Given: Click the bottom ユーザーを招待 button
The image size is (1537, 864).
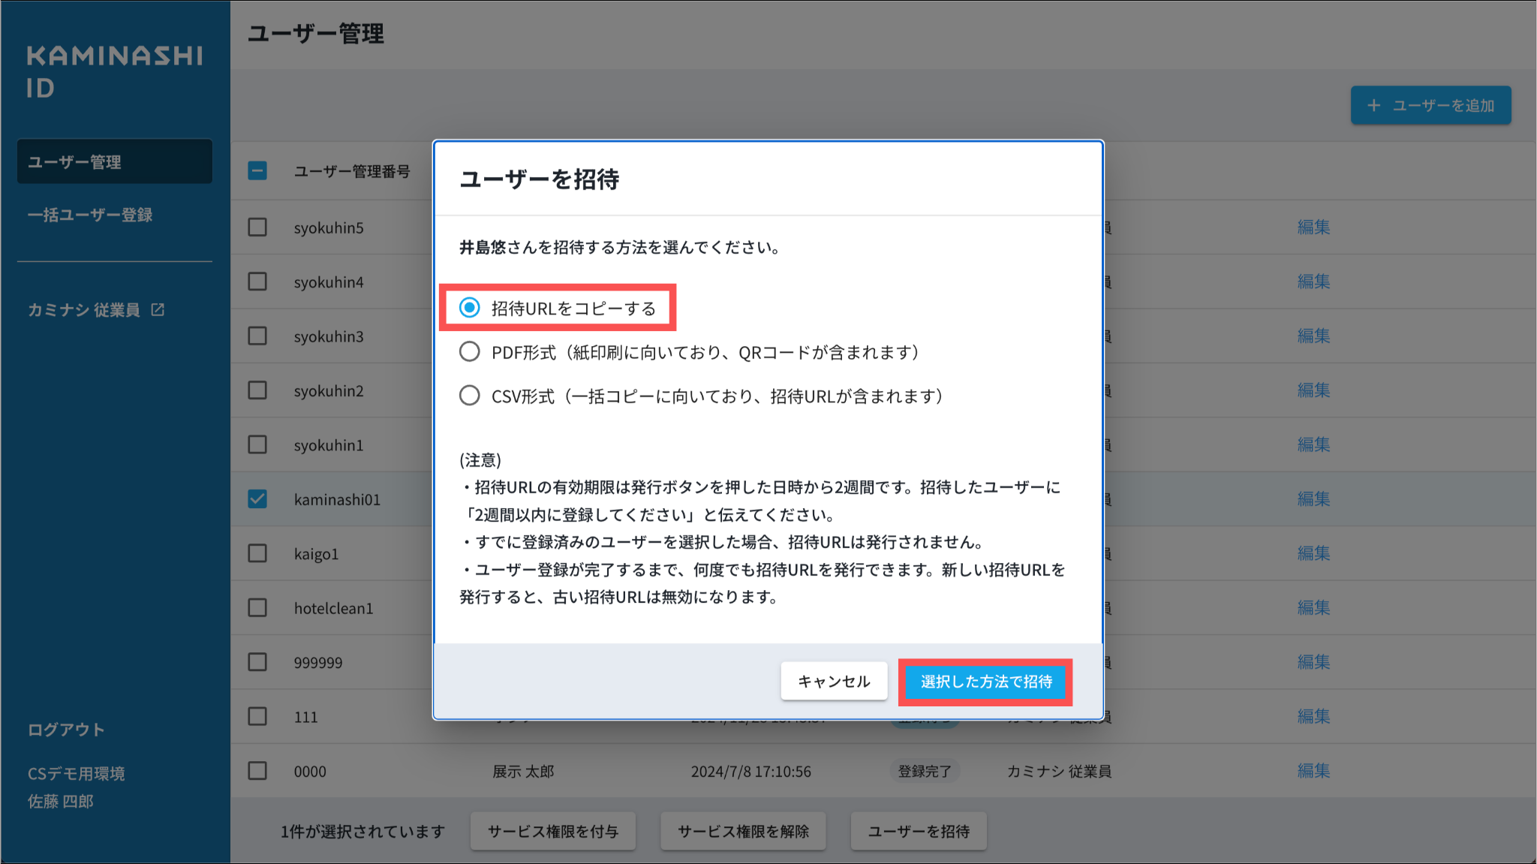Looking at the screenshot, I should pyautogui.click(x=919, y=831).
